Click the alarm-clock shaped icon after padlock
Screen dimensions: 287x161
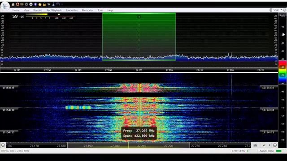click(49, 4)
